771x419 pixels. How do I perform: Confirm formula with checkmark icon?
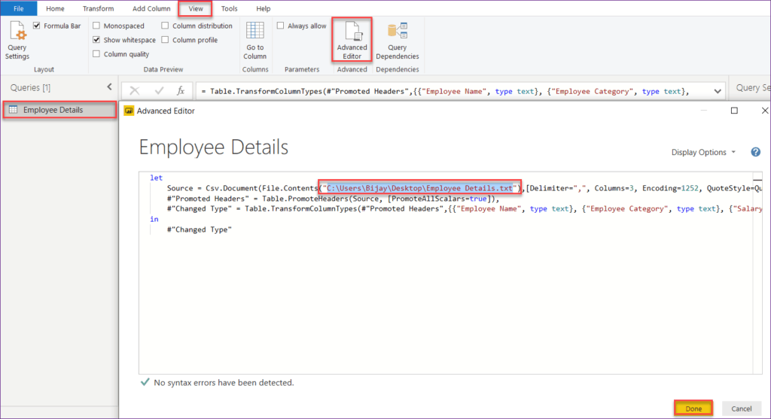tap(159, 91)
